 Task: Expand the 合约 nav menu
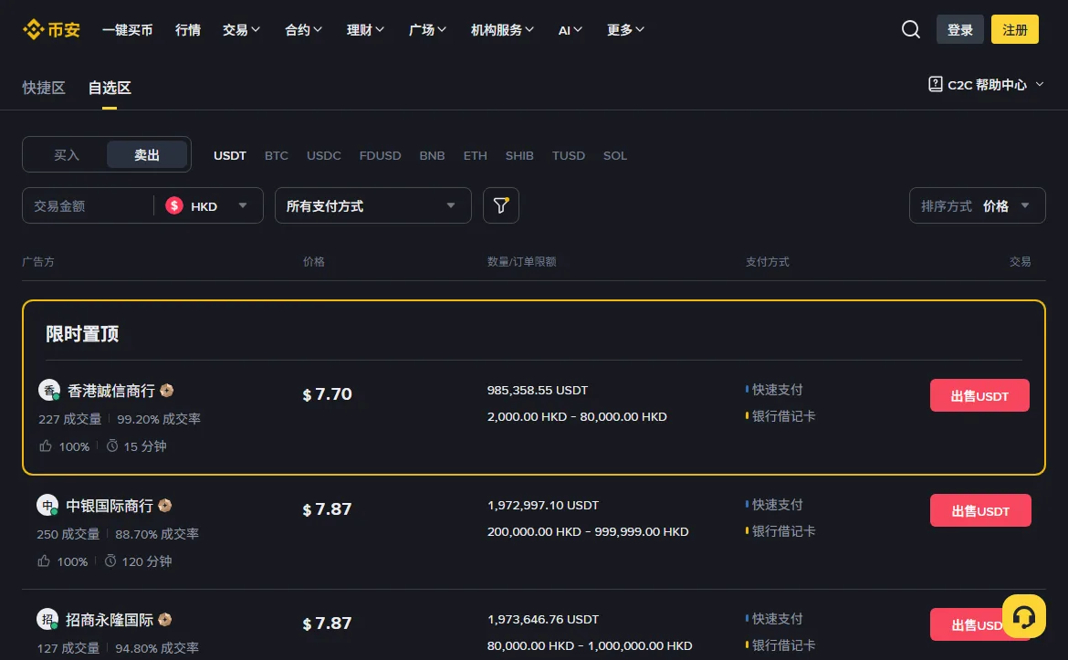[303, 29]
